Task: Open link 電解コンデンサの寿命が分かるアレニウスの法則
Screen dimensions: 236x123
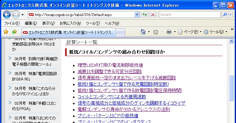Action: pyautogui.click(x=124, y=109)
